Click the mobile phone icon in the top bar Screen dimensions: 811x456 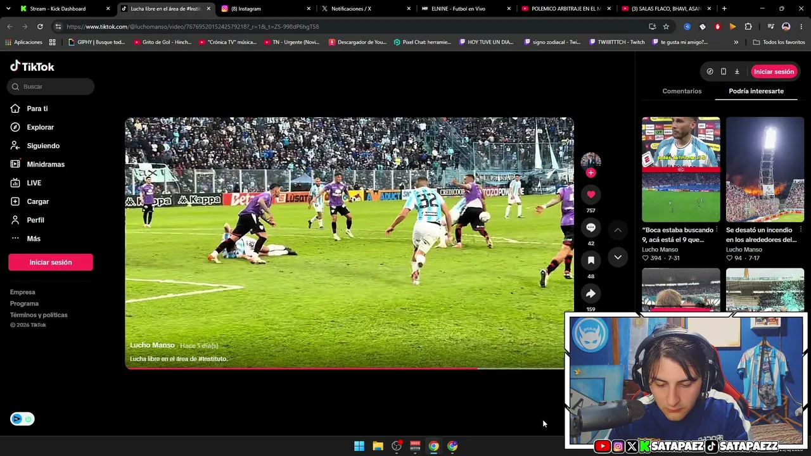724,72
